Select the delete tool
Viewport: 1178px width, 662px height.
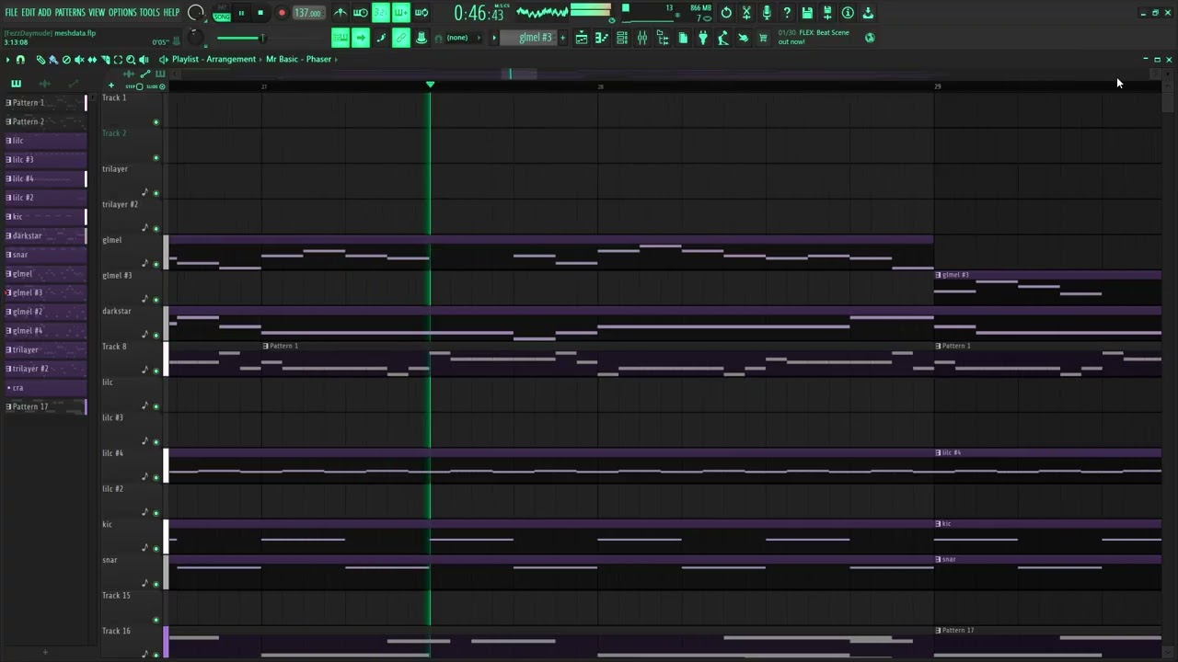point(66,59)
